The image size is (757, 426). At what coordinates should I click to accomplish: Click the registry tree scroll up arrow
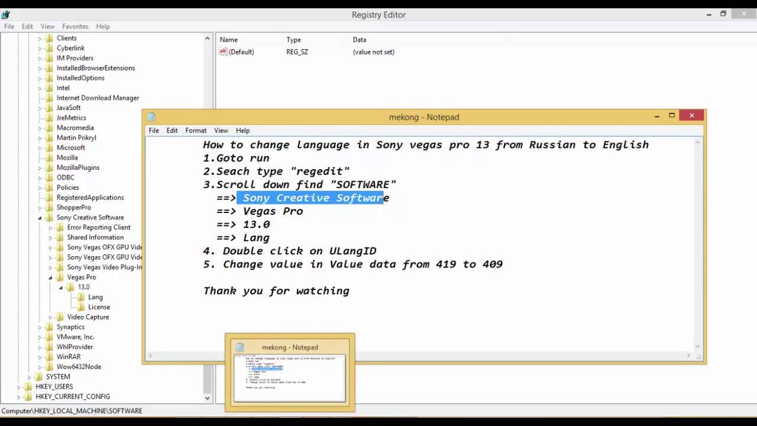click(208, 38)
